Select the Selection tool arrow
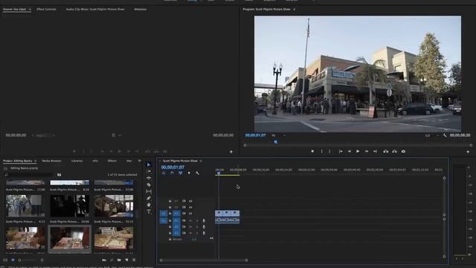The image size is (476, 268). [x=149, y=165]
